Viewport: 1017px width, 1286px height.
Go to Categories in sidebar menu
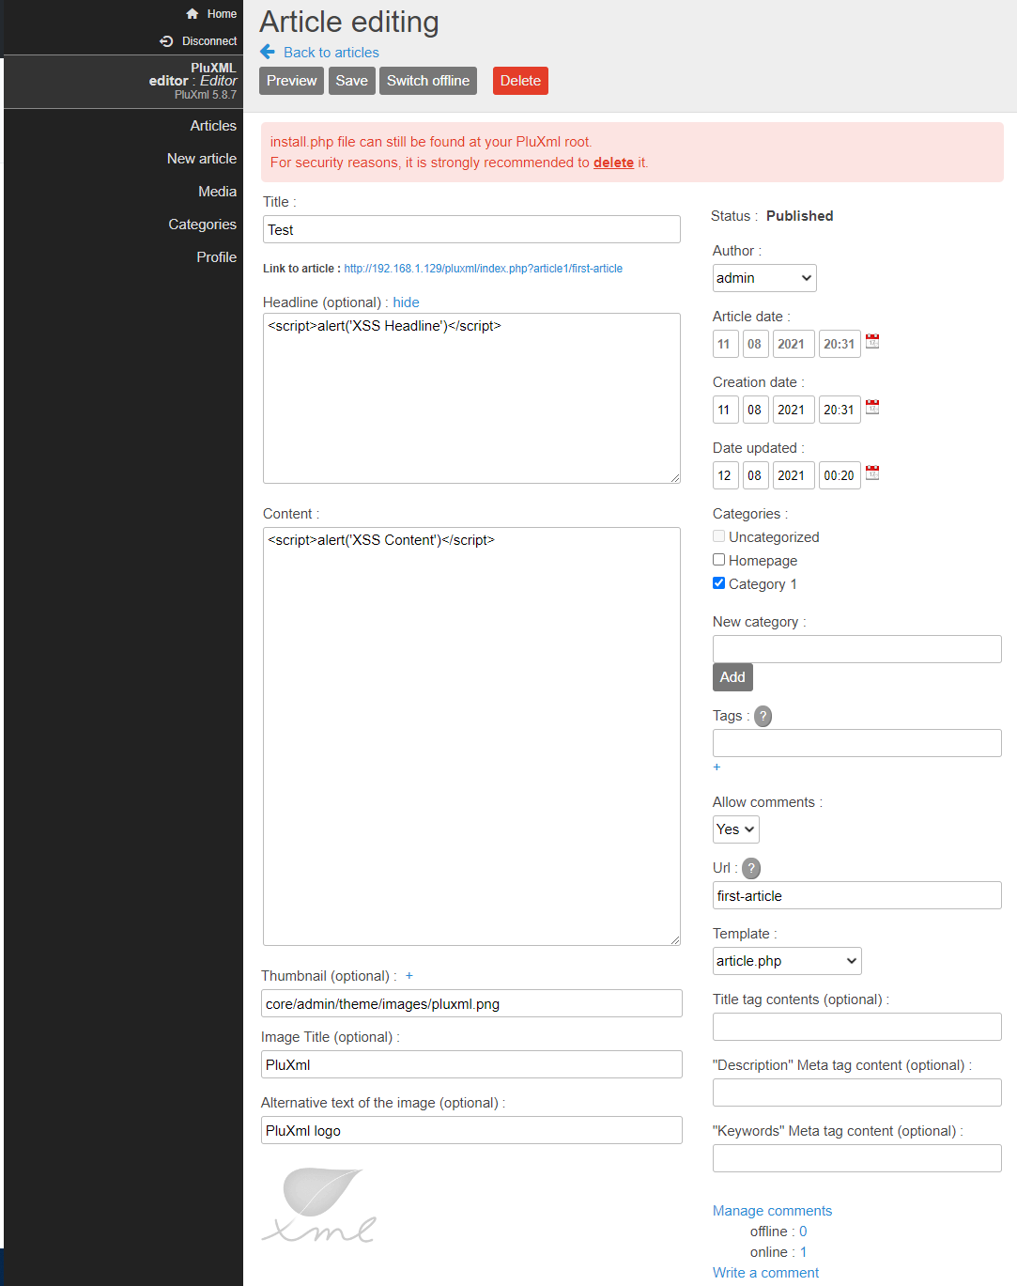202,225
